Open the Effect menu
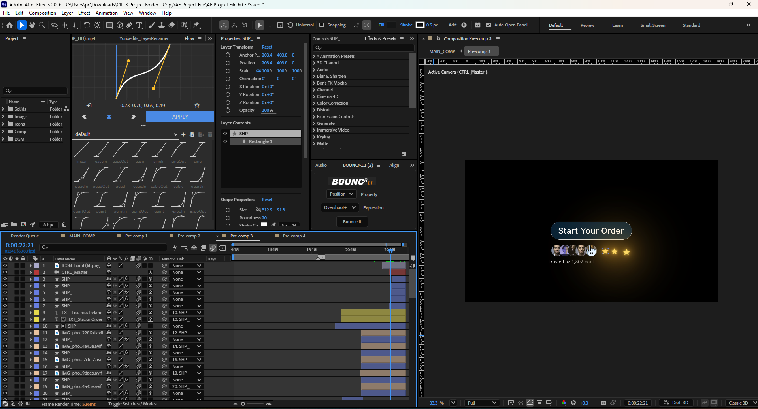This screenshot has width=758, height=409. pyautogui.click(x=84, y=13)
